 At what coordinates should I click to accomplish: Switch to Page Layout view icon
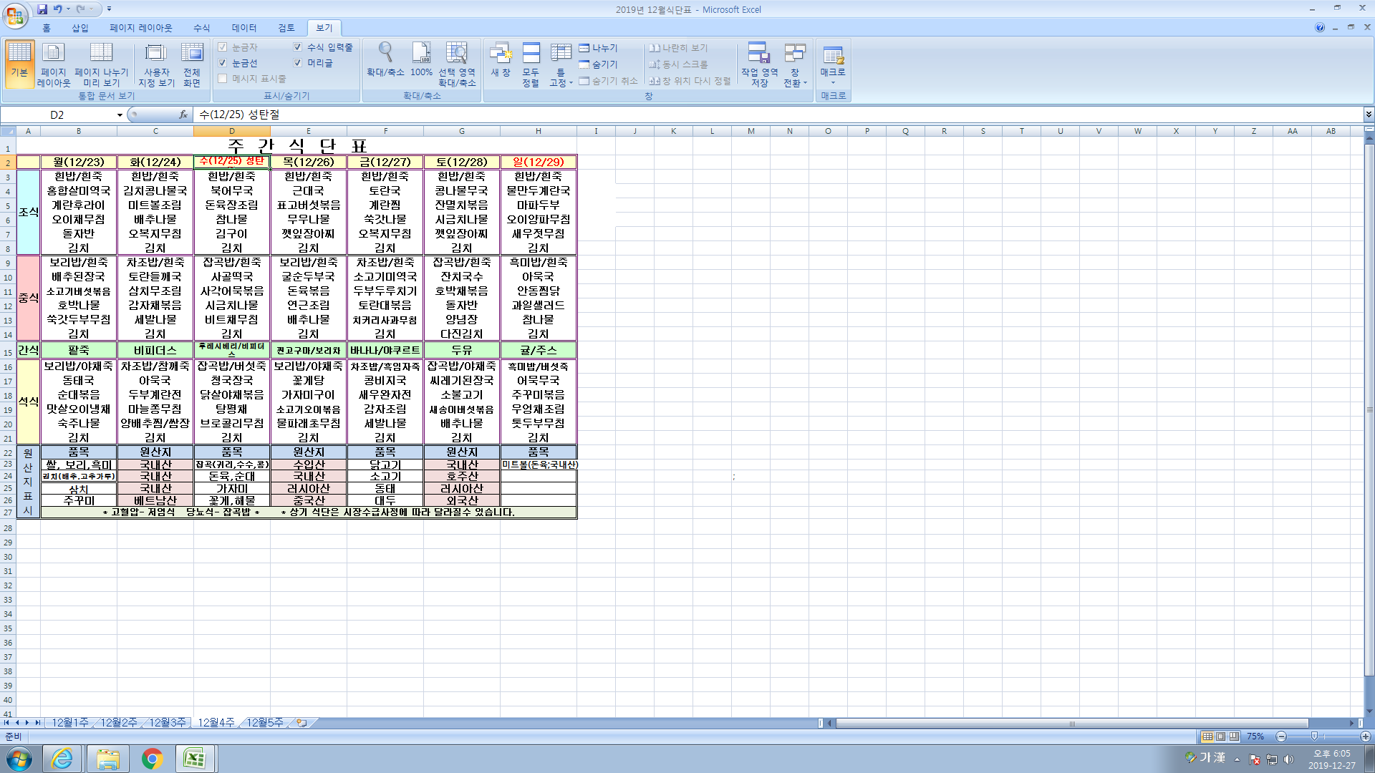click(54, 54)
